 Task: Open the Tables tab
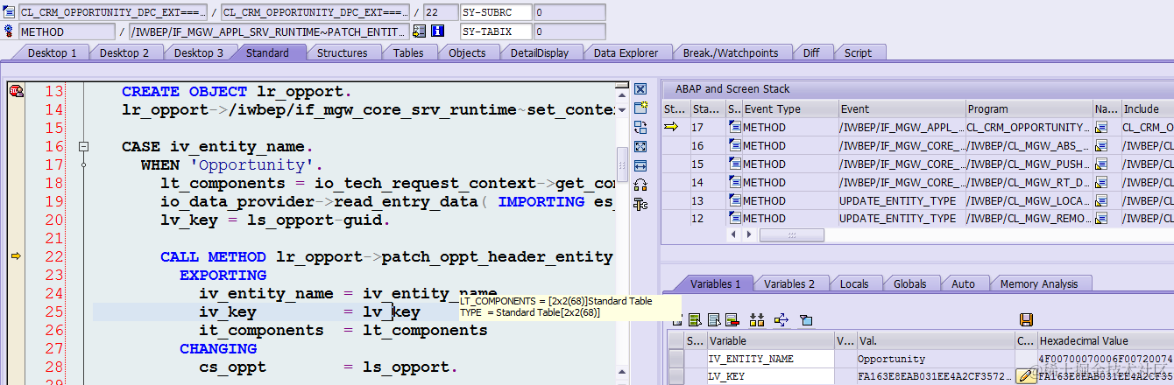tap(408, 52)
